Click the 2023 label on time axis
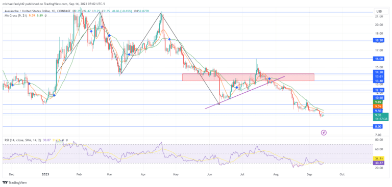The height and width of the screenshot is (187, 392). click(45, 175)
